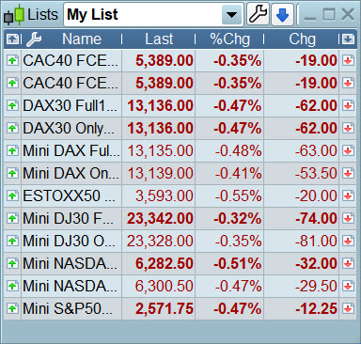The image size is (361, 344).
Task: Click the red arrow on Mini S&P50 row
Action: [x=348, y=308]
